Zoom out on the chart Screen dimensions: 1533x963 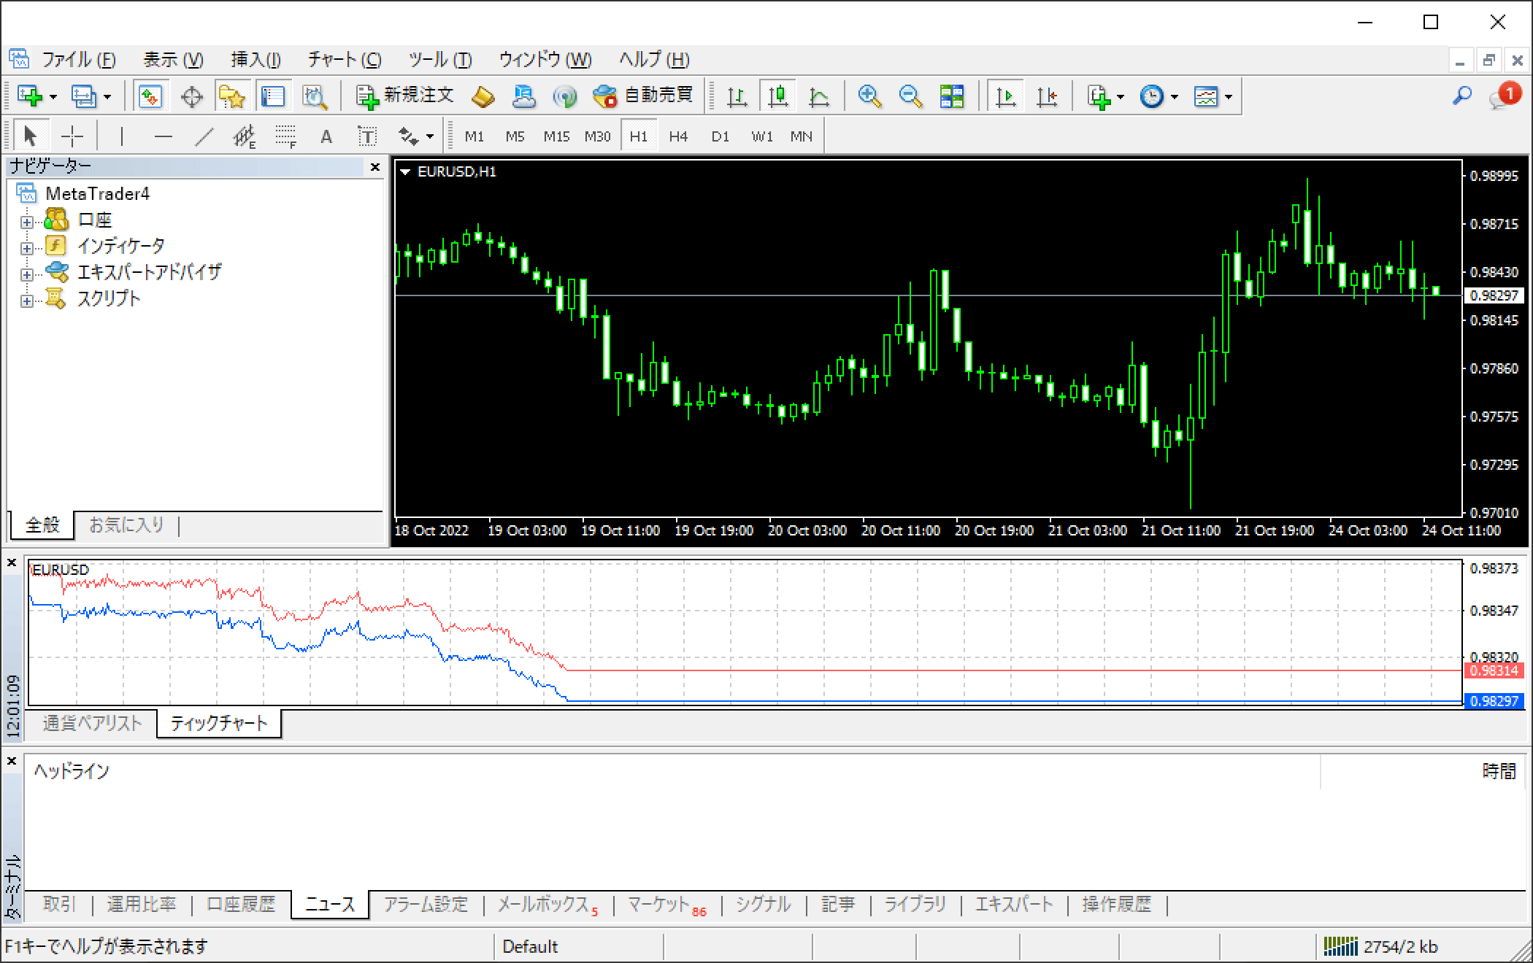click(x=910, y=96)
